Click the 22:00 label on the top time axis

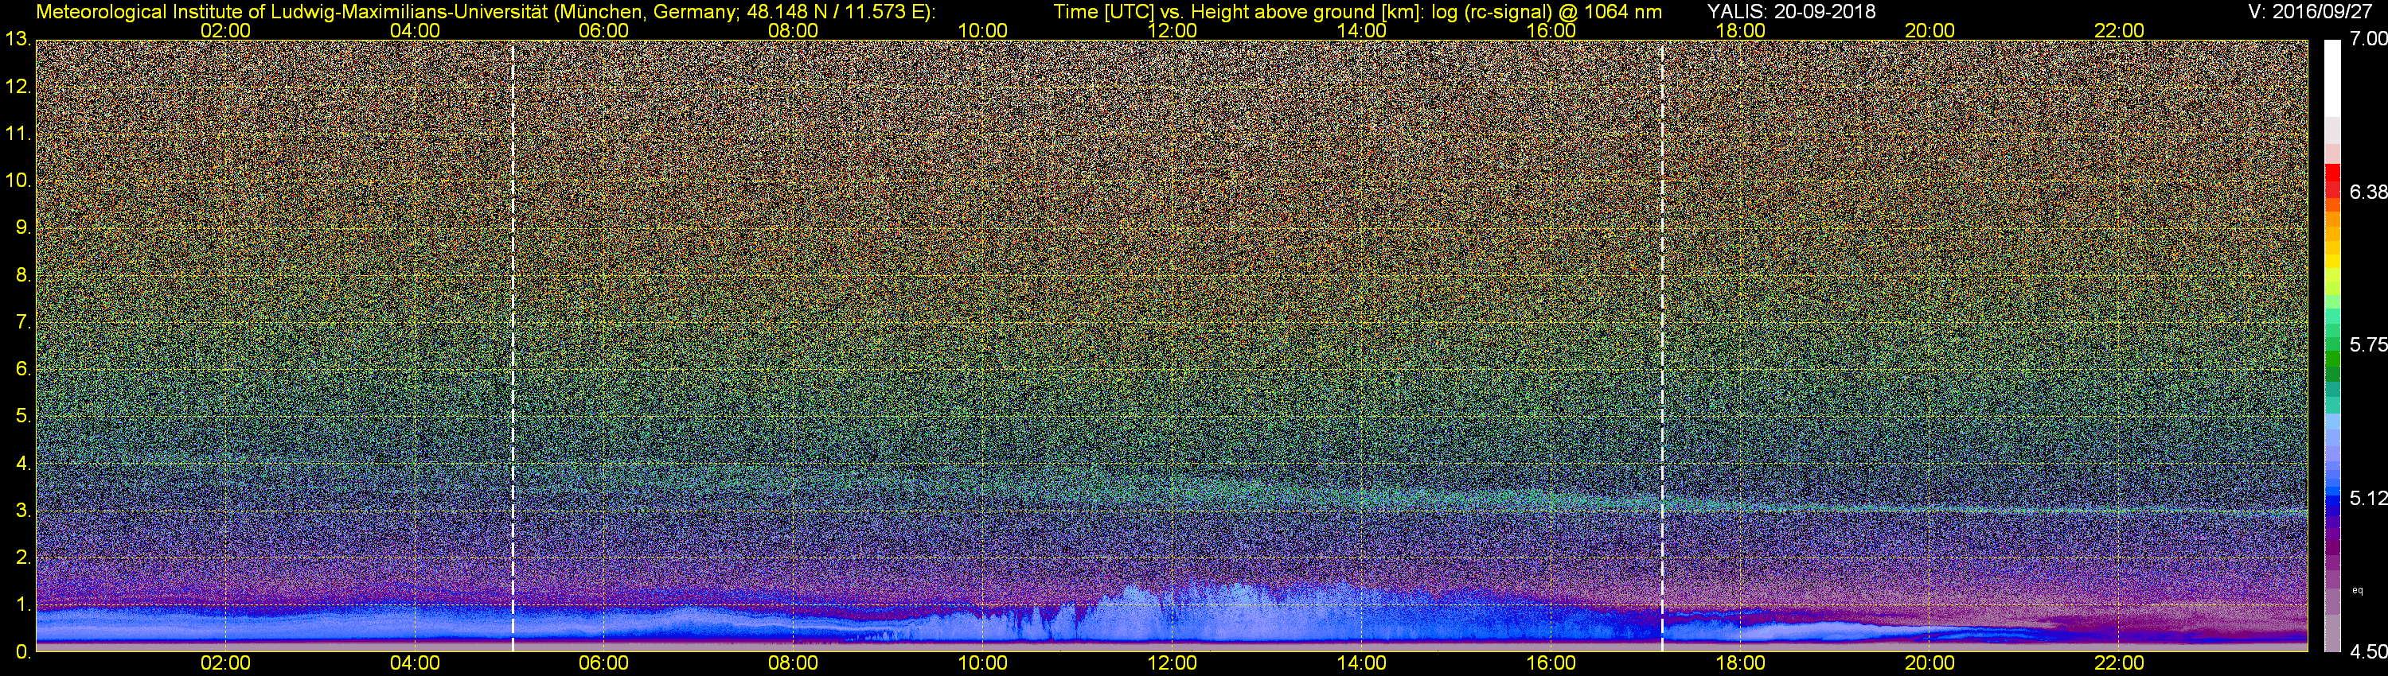(2119, 30)
